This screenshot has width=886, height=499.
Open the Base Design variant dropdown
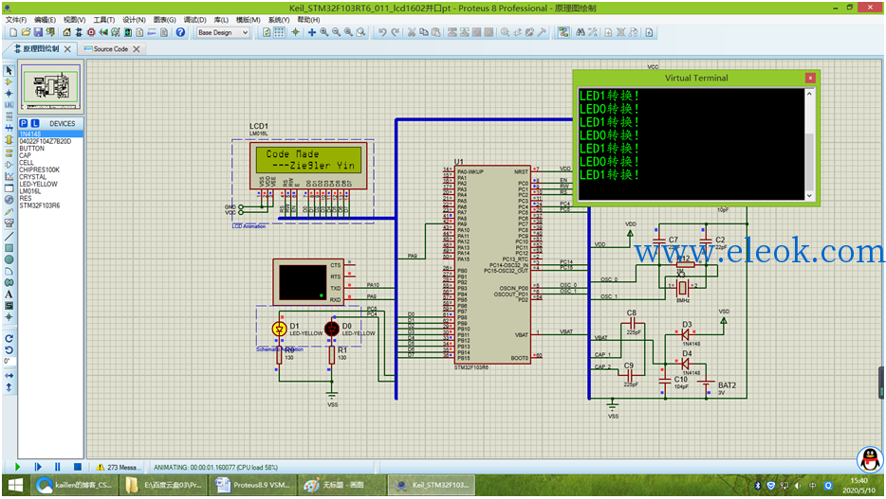pos(223,33)
